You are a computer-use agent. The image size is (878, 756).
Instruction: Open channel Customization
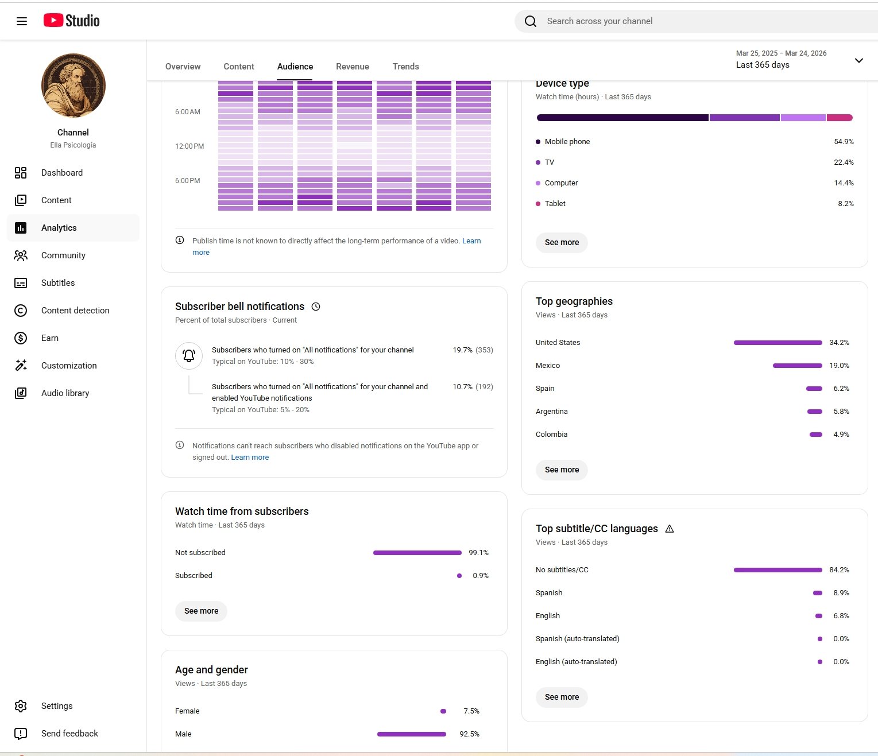click(69, 366)
